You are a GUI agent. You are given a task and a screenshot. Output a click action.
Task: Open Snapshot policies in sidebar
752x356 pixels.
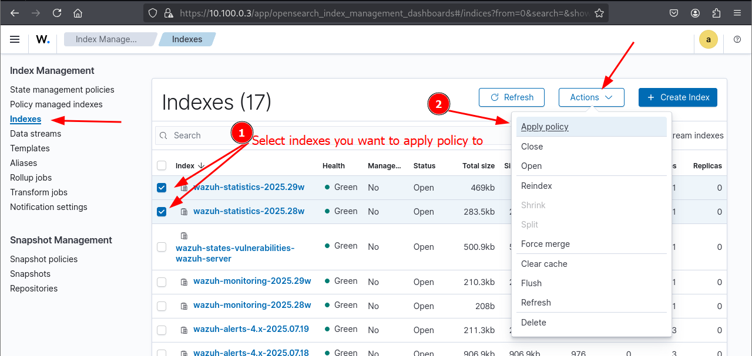coord(43,259)
